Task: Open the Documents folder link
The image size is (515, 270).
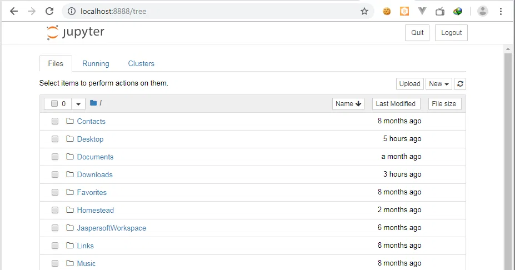Action: (95, 157)
